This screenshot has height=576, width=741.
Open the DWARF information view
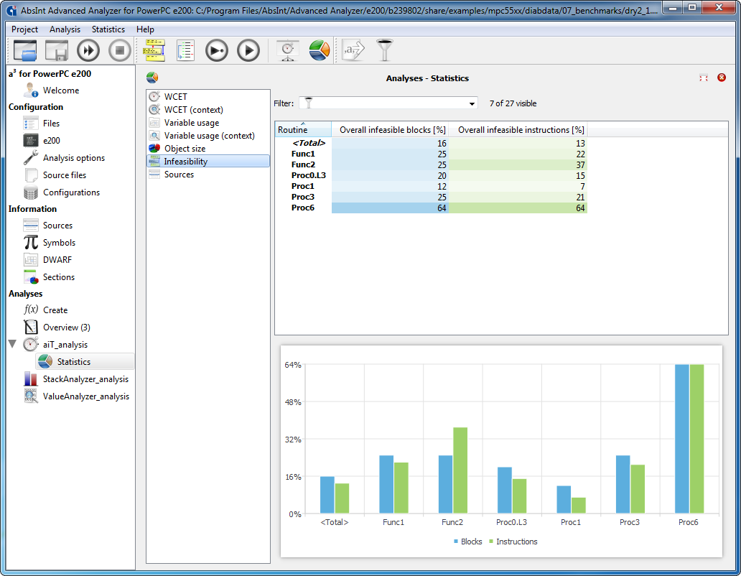(57, 260)
